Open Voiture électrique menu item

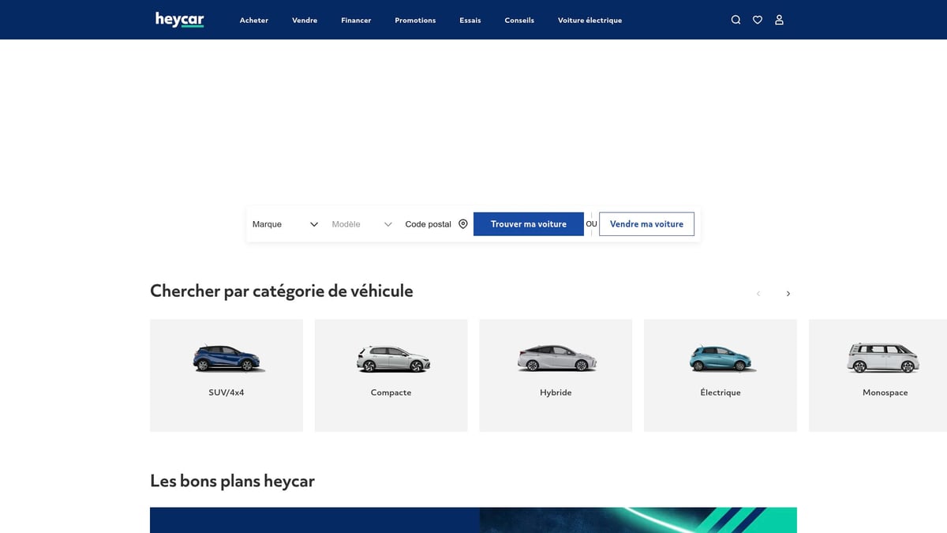590,21
